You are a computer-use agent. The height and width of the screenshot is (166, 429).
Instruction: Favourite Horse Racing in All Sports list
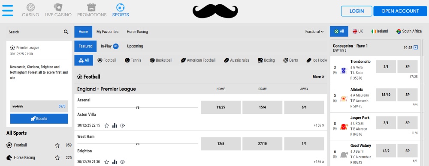pyautogui.click(x=57, y=157)
